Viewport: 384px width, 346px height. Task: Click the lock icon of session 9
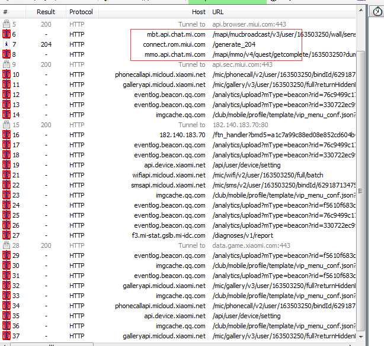[x=7, y=64]
